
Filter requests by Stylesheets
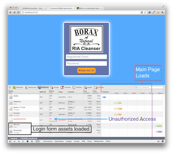click(x=59, y=141)
